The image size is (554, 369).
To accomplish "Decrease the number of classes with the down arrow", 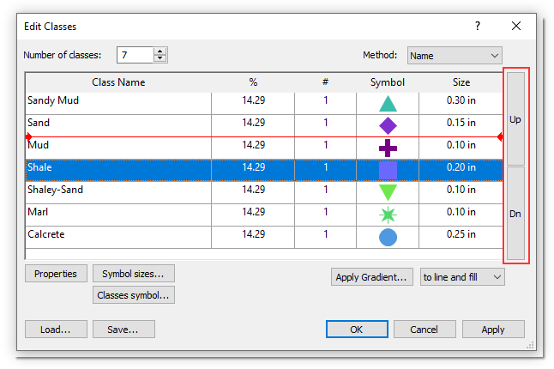I will 160,58.
